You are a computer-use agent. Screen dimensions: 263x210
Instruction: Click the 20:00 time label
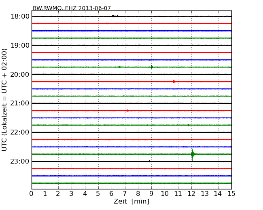coord(20,74)
